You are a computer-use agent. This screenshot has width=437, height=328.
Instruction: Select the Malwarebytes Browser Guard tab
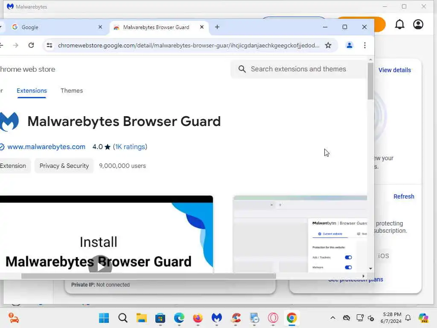tap(159, 27)
